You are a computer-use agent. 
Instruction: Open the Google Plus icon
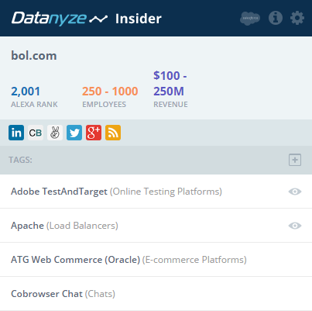[94, 133]
